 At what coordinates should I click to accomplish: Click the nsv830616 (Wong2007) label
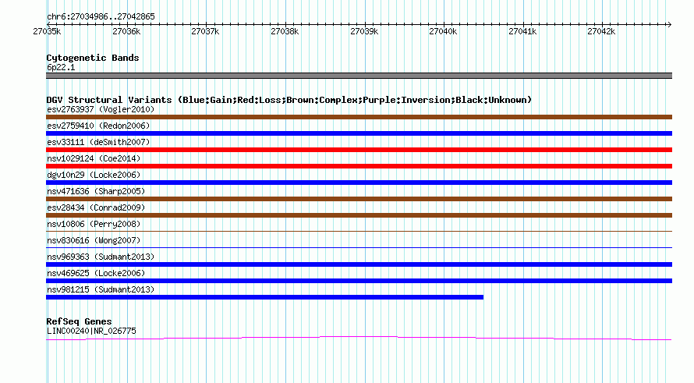(94, 240)
